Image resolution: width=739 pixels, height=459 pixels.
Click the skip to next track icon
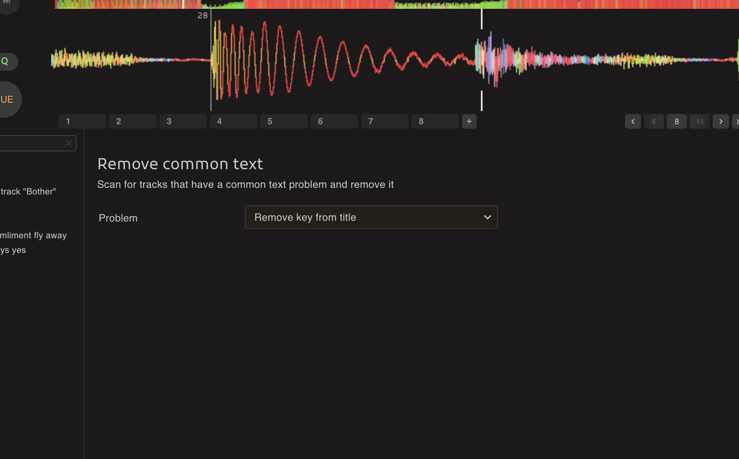click(7, 2)
